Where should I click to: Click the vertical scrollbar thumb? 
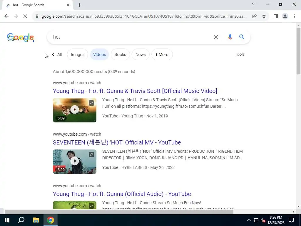point(298,51)
